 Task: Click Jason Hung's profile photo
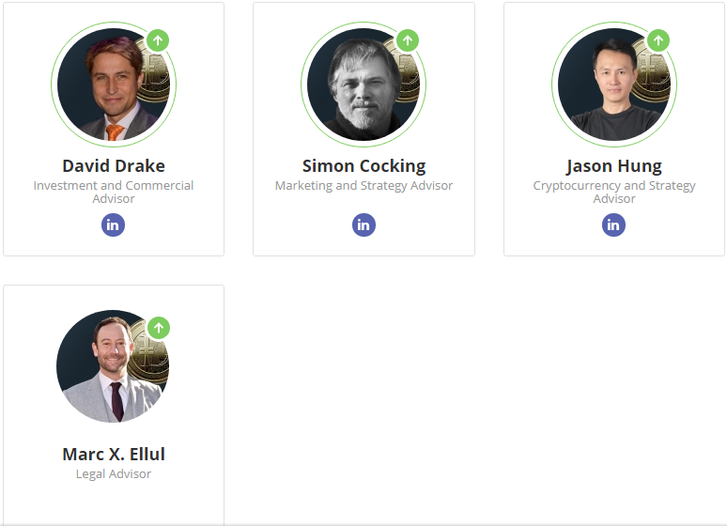(614, 85)
